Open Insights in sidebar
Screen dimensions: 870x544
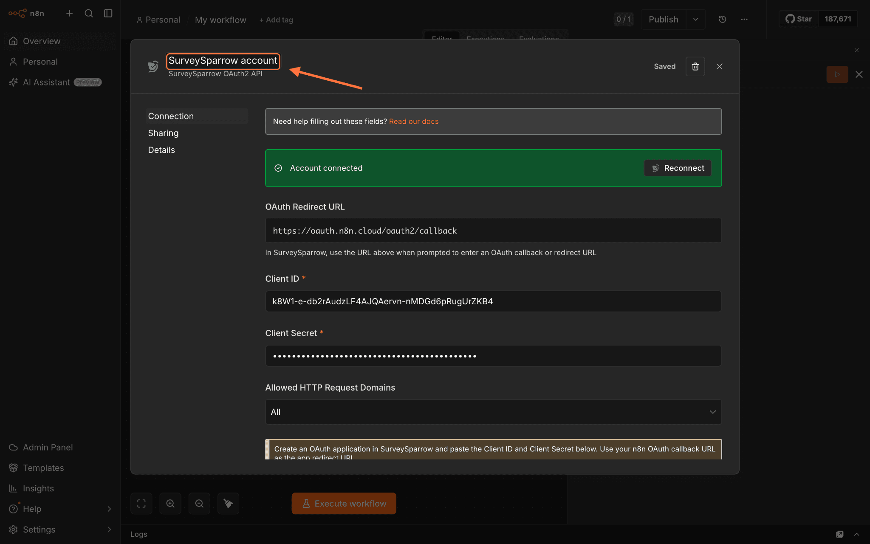coord(60,488)
